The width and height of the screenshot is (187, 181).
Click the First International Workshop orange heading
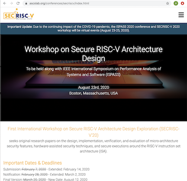tap(93, 132)
